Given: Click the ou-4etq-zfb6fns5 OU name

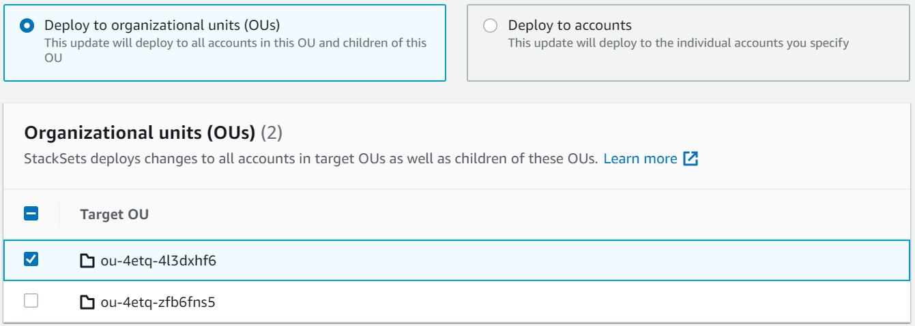Looking at the screenshot, I should (x=158, y=301).
